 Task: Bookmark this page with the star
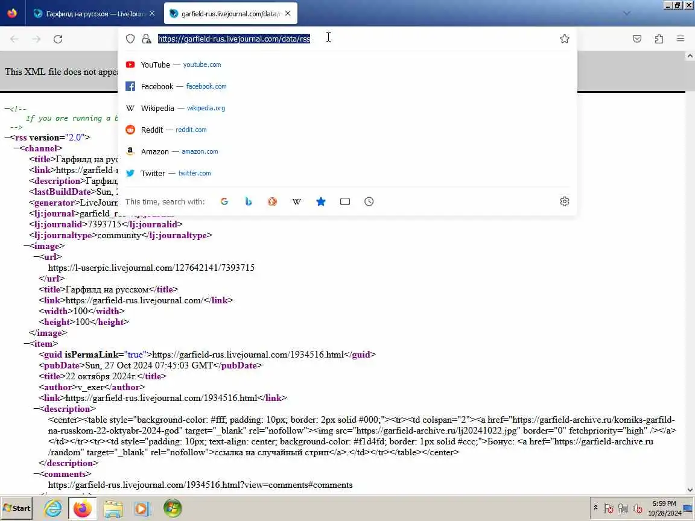(x=564, y=39)
